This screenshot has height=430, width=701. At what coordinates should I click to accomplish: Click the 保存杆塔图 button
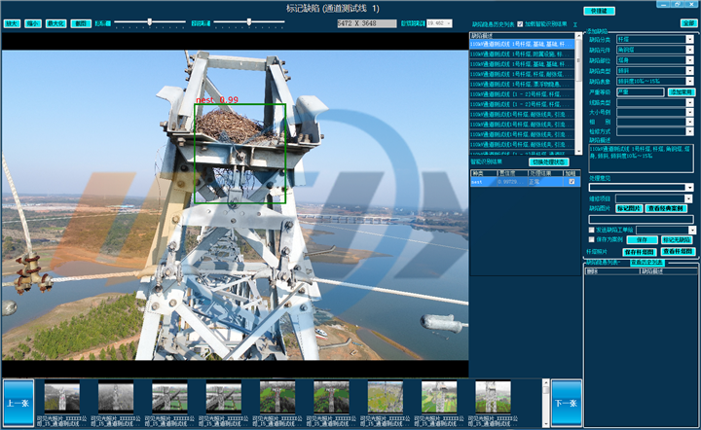[x=640, y=252]
